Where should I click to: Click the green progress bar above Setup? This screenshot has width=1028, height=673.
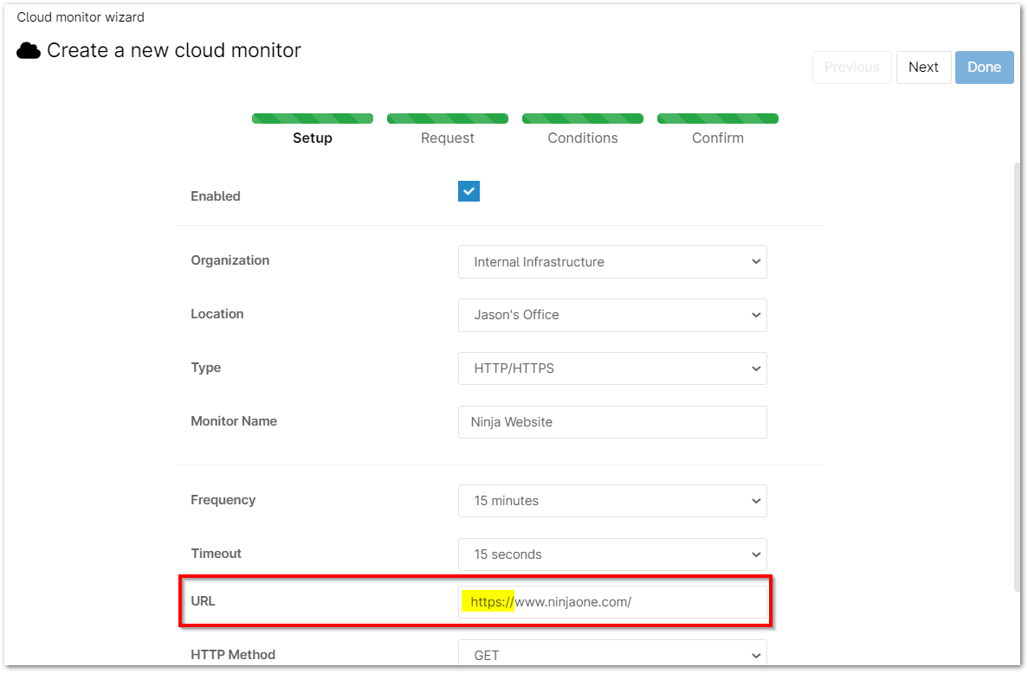[313, 119]
